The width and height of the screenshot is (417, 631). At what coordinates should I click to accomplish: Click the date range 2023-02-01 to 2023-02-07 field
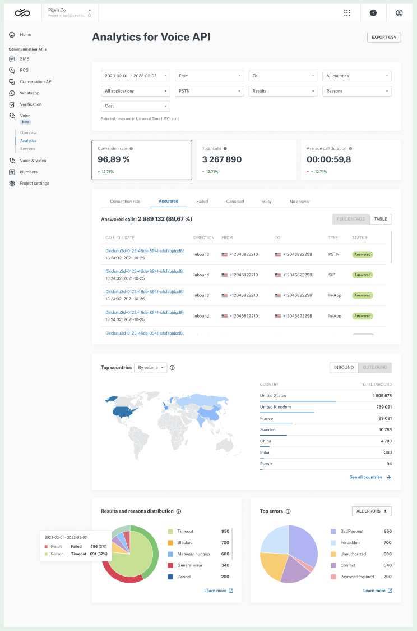click(135, 76)
